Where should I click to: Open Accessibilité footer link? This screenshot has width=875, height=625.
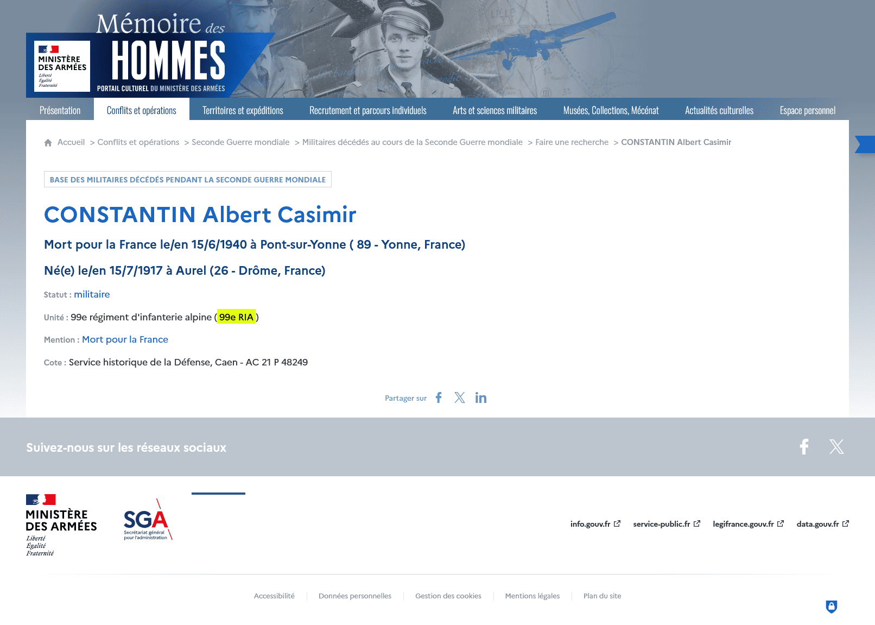[274, 596]
